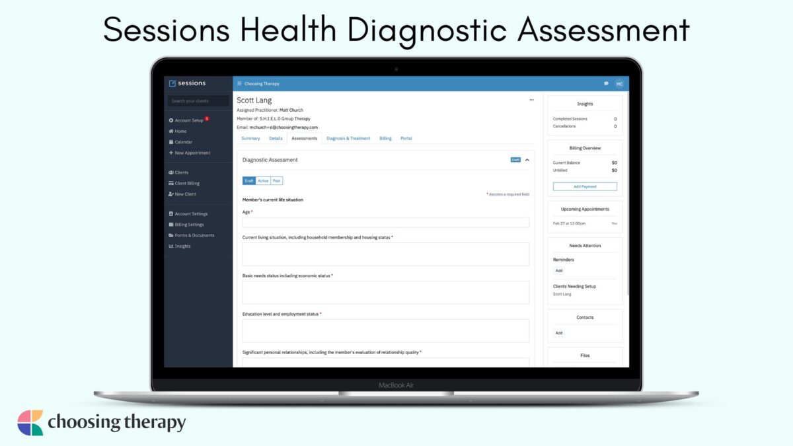This screenshot has width=793, height=446.
Task: Click the Search your clients field
Action: [197, 100]
